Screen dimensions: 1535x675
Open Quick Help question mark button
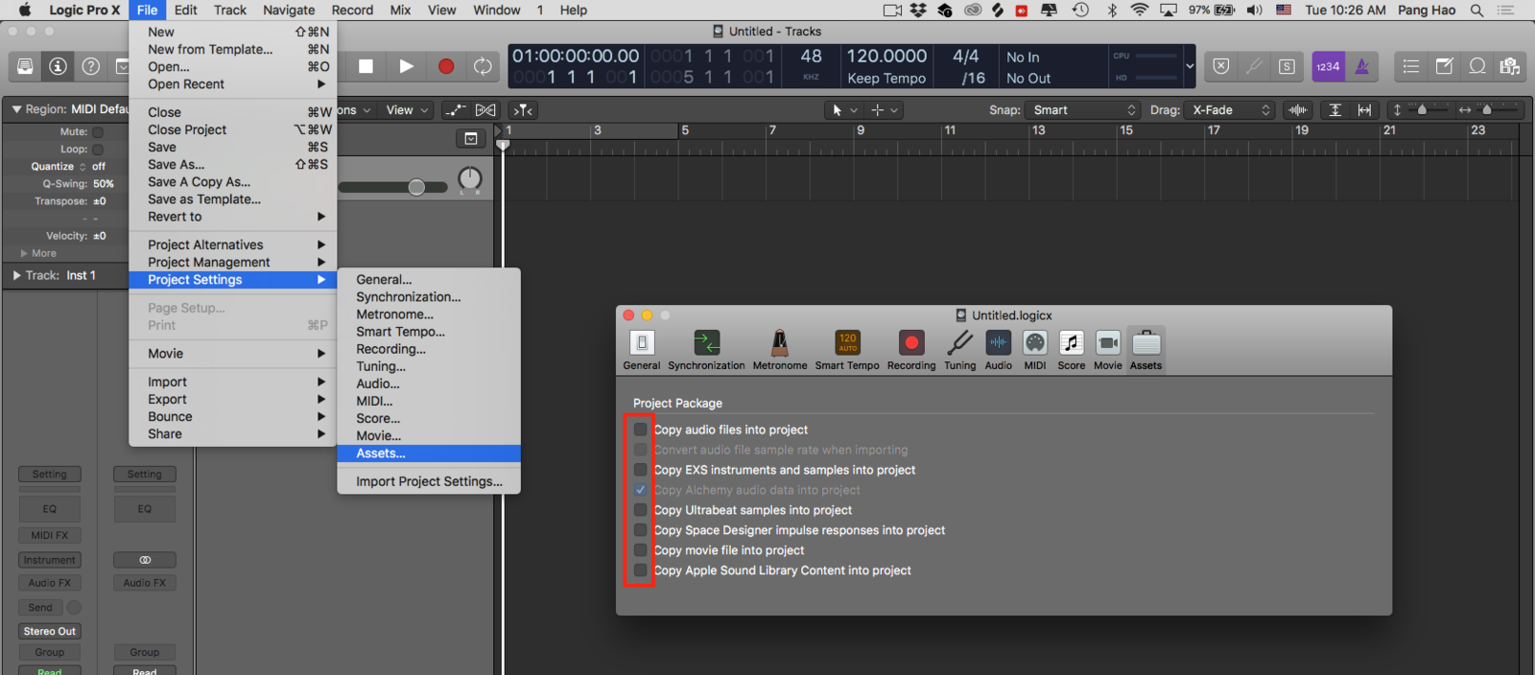coord(91,66)
